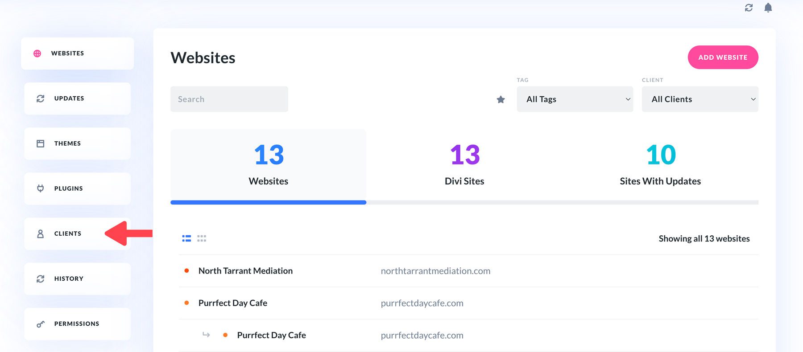Focus the Search websites field
Screen dimensions: 803x352
tap(229, 99)
